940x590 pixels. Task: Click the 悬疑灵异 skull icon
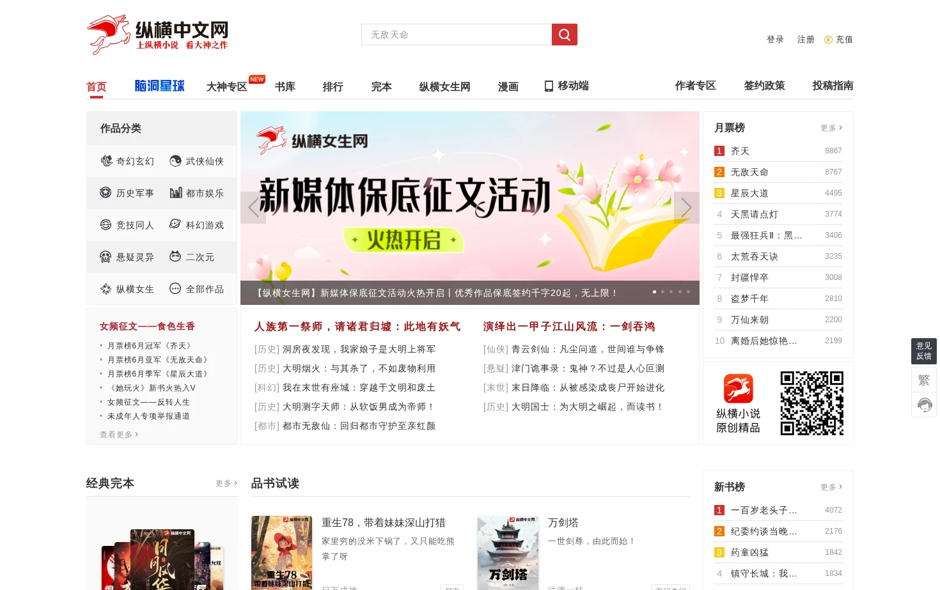click(x=106, y=256)
